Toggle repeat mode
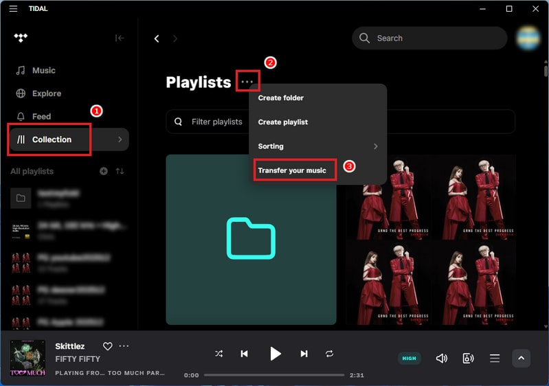 (x=329, y=354)
